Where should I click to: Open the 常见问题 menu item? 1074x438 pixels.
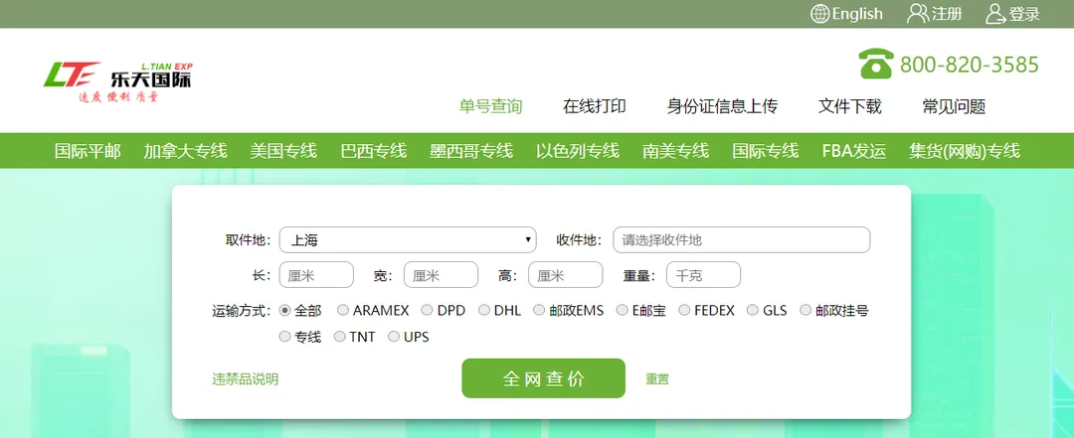point(954,106)
